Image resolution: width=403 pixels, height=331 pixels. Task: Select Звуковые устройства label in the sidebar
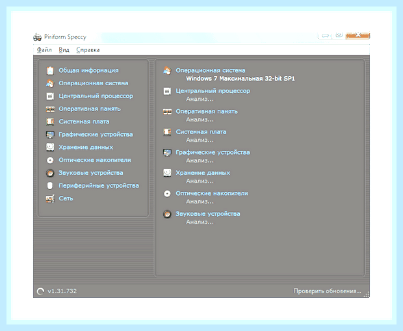[x=91, y=173]
